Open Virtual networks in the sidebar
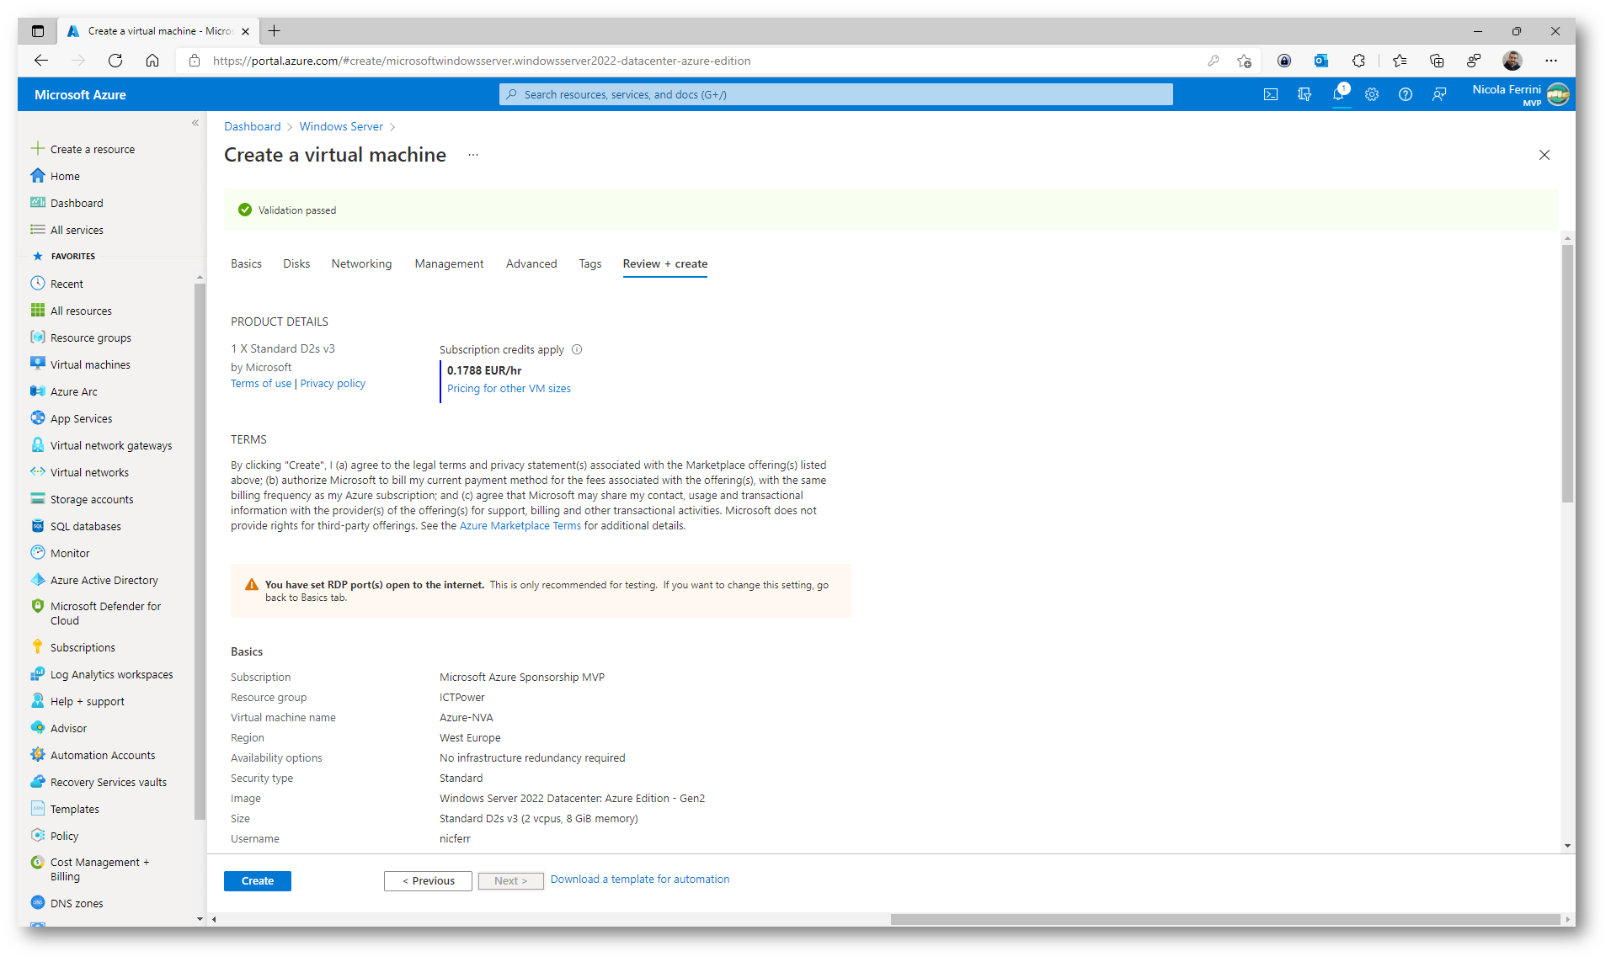This screenshot has width=1611, height=962. [x=89, y=472]
